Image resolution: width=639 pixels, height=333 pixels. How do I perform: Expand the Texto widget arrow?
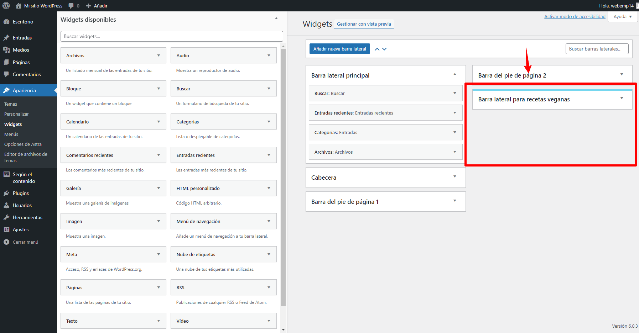[159, 321]
